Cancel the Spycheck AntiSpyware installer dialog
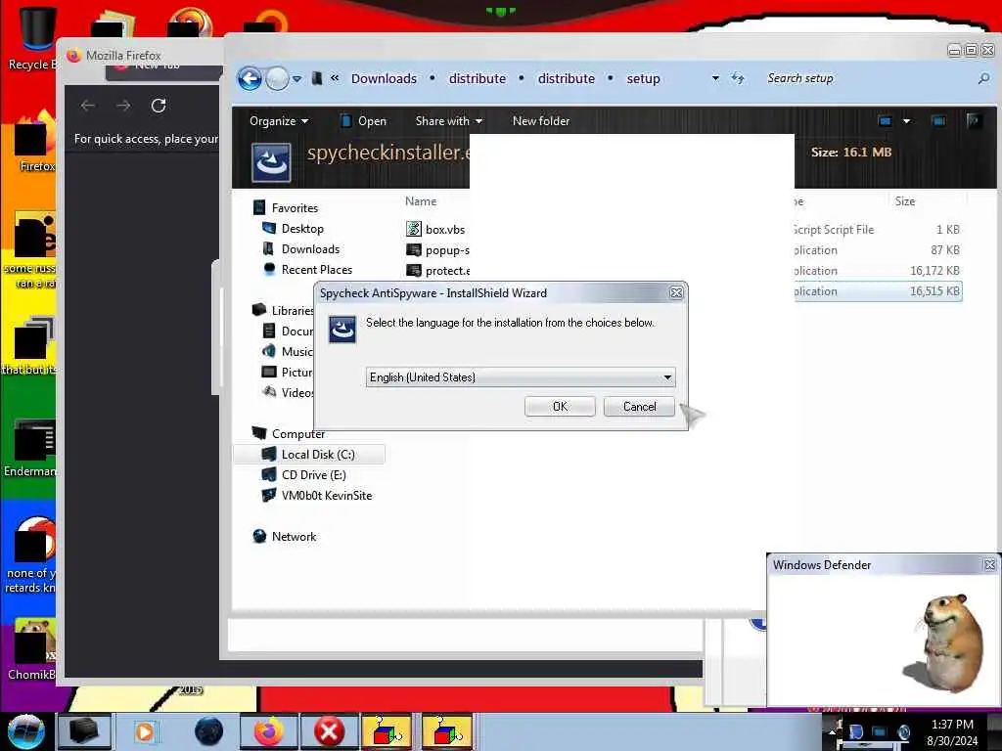Viewport: 1002px width, 751px height. tap(639, 407)
